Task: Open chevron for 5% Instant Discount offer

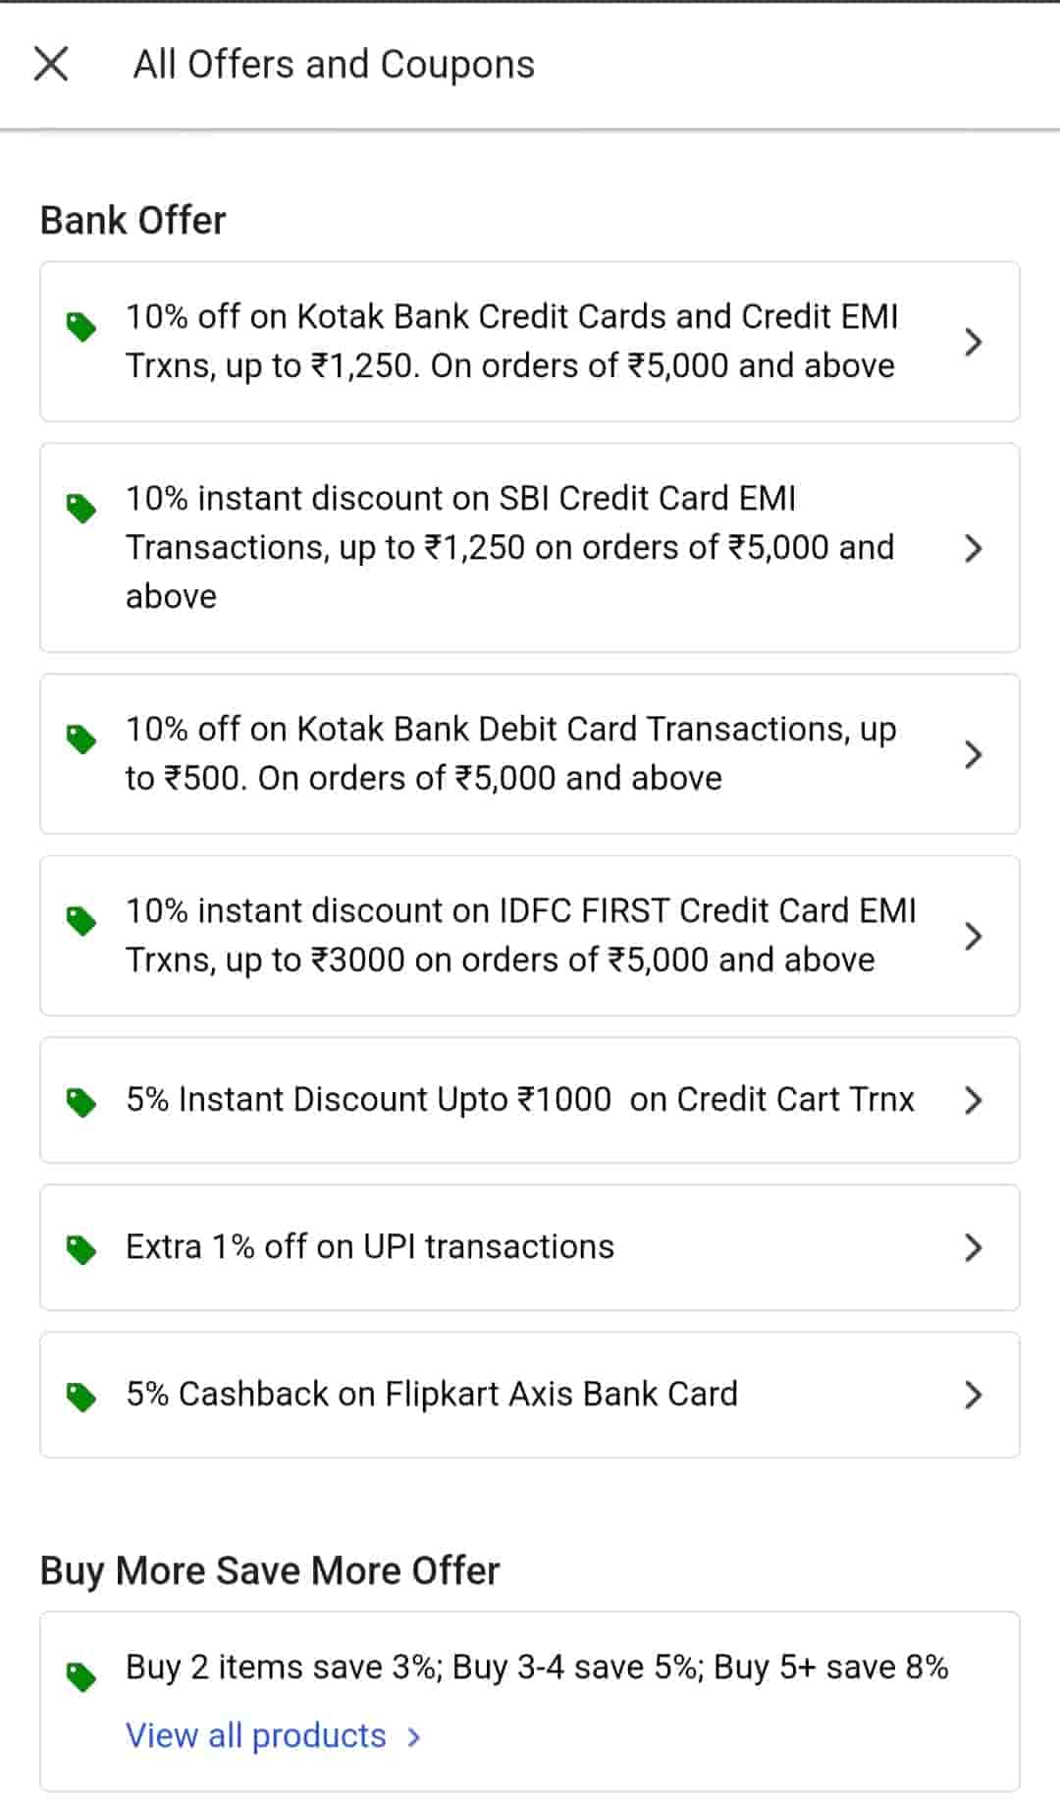Action: (x=973, y=1100)
